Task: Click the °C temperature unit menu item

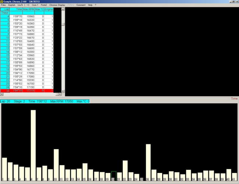Action: [28, 5]
